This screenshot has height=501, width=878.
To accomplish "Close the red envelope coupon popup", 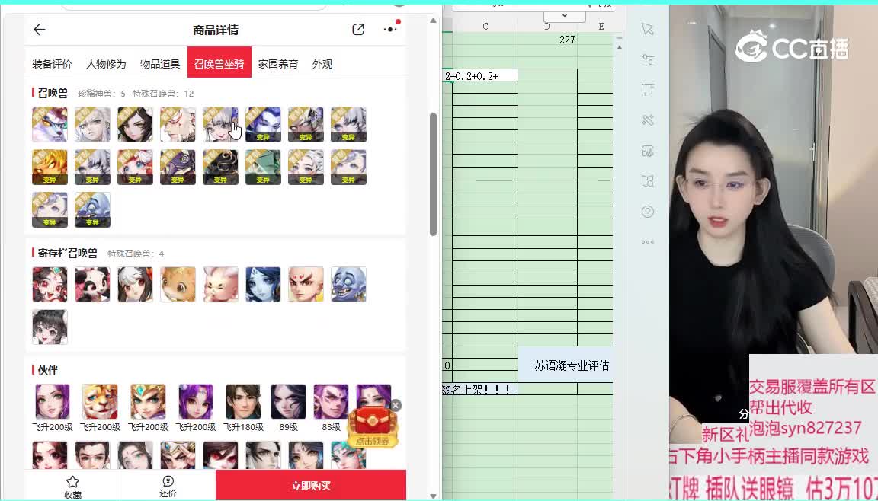I will tap(396, 405).
